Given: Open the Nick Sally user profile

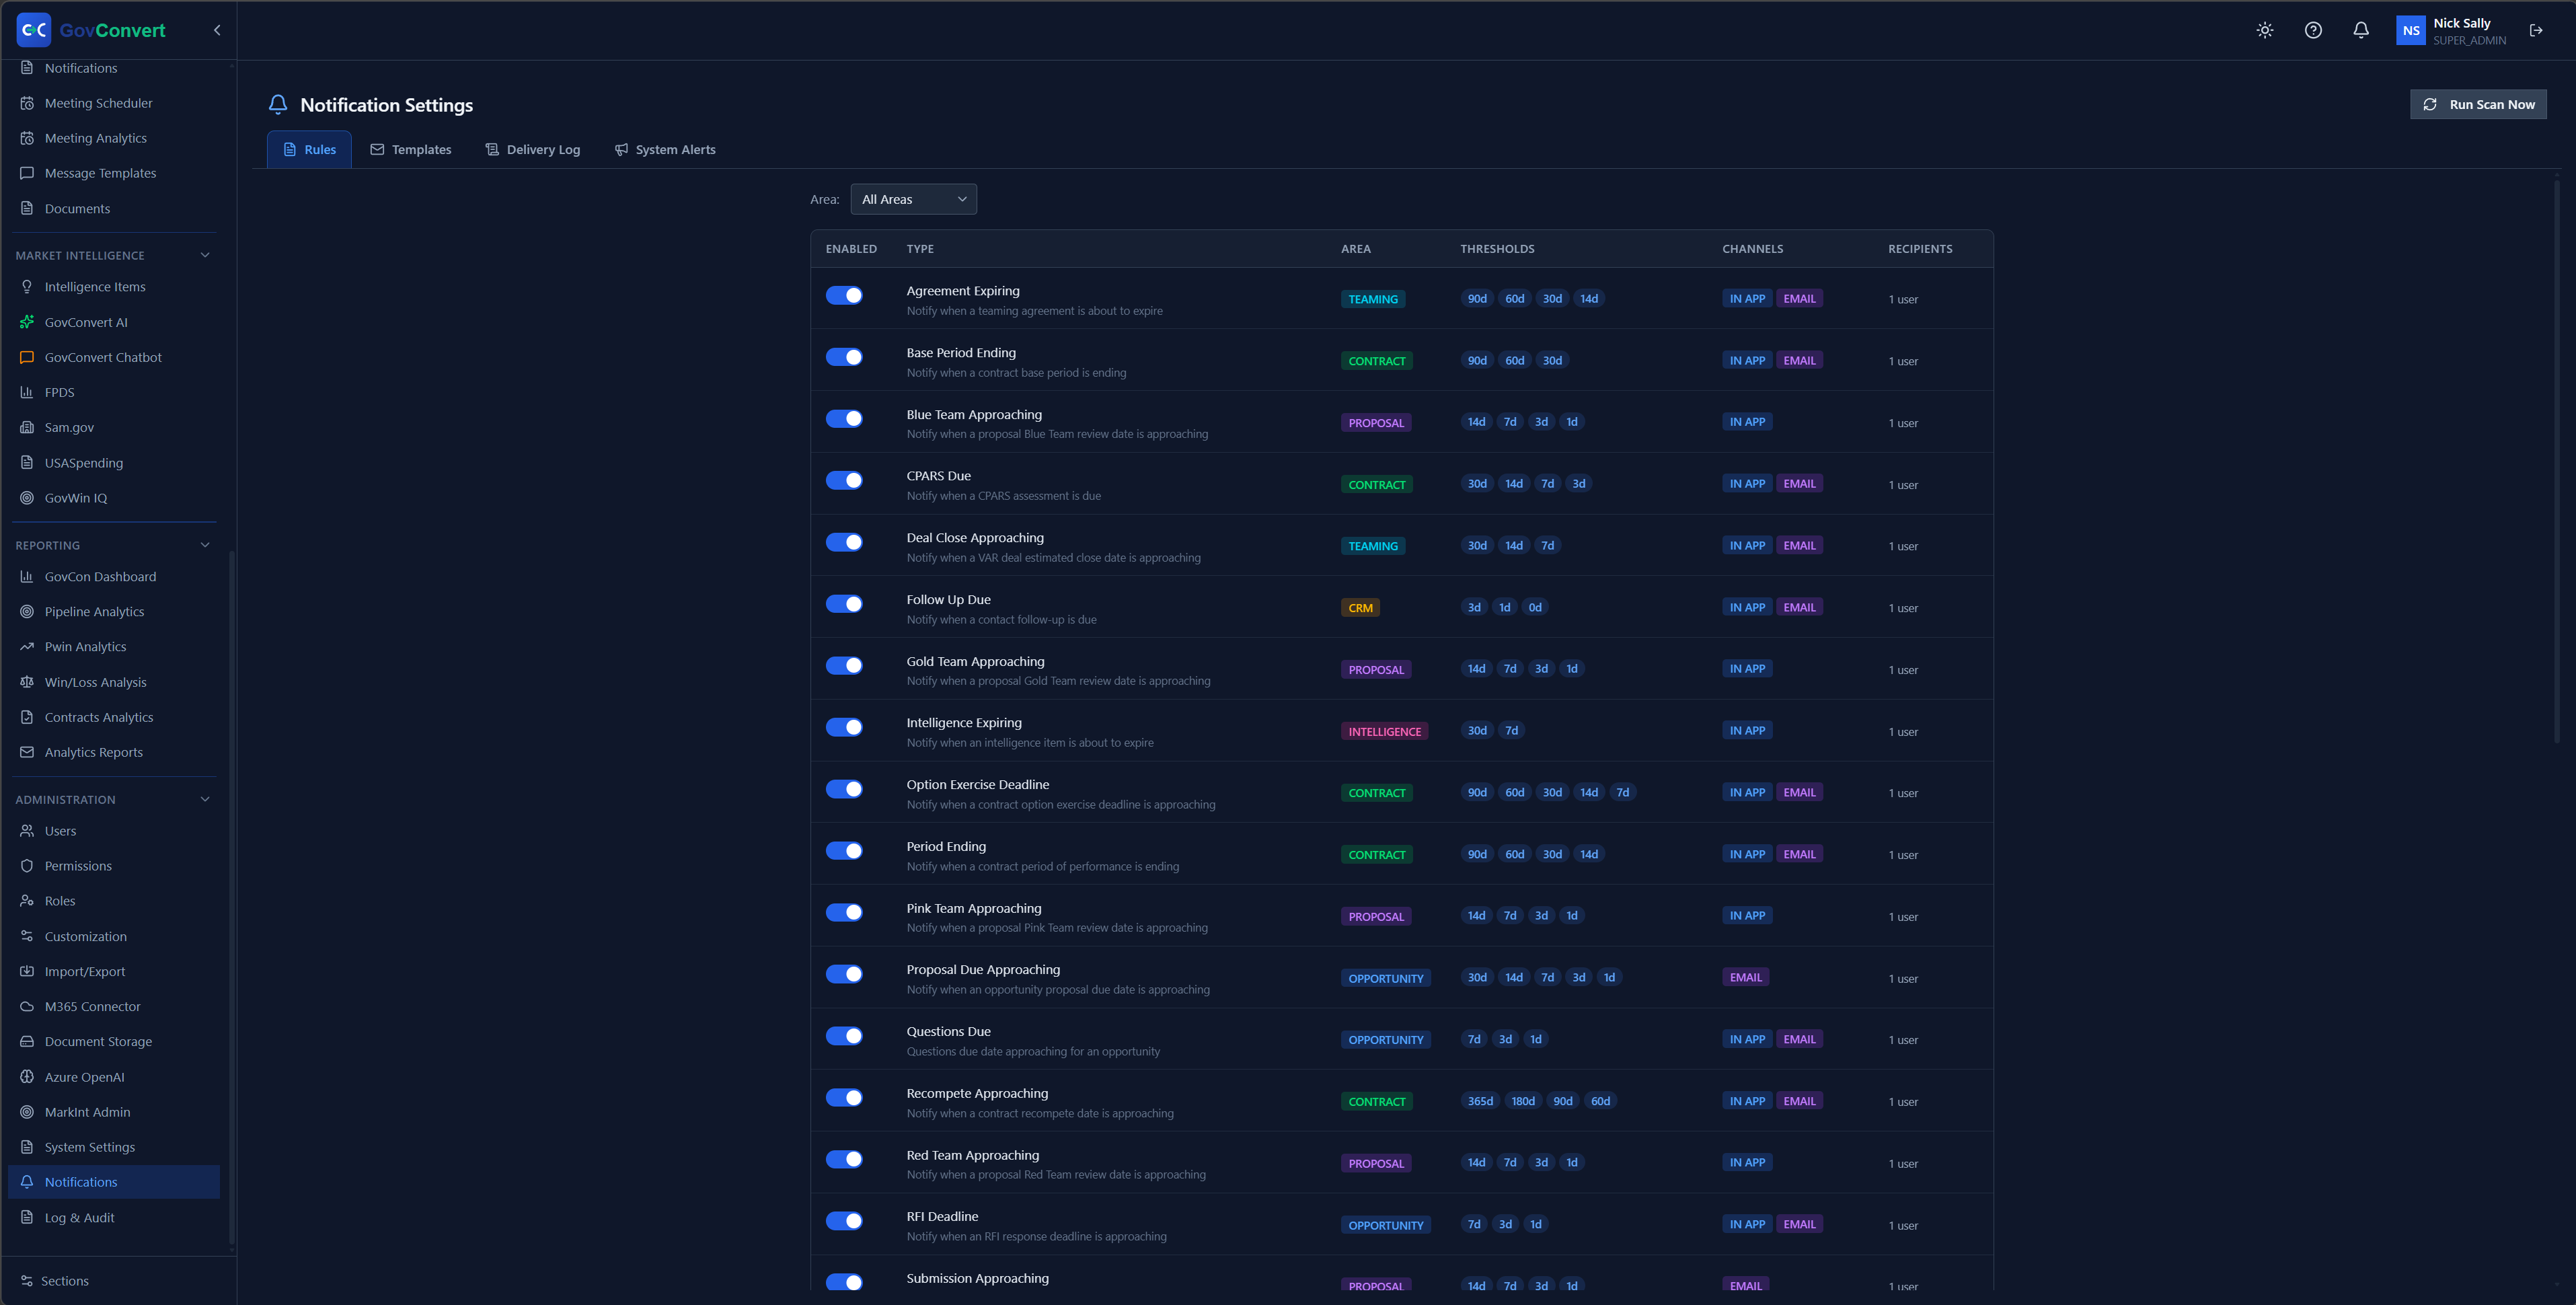Looking at the screenshot, I should click(x=2453, y=30).
